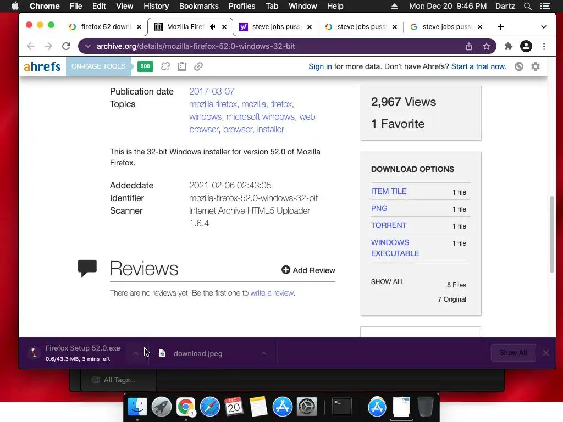Viewport: 563px width, 422px height.
Task: Expand Firefox Setup 52.0.exe download options
Action: (135, 353)
